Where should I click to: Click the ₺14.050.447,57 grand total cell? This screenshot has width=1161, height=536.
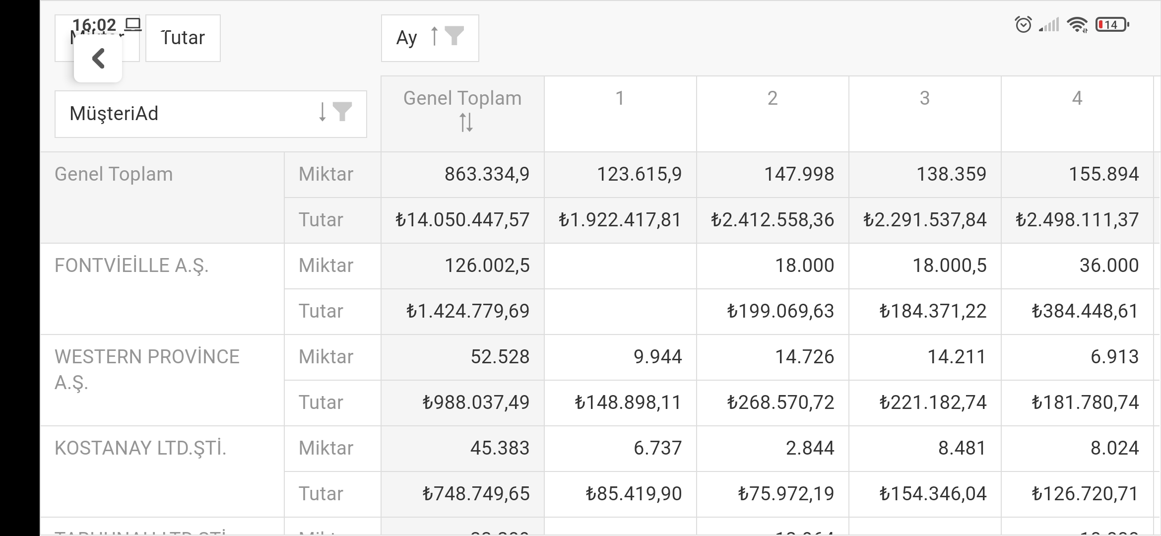[462, 220]
